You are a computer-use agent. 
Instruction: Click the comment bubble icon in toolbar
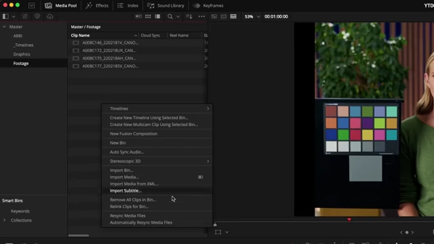coord(37,16)
